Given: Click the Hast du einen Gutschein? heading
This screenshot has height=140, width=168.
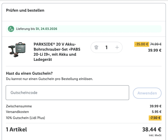Looking at the screenshot, I should tap(29, 73).
